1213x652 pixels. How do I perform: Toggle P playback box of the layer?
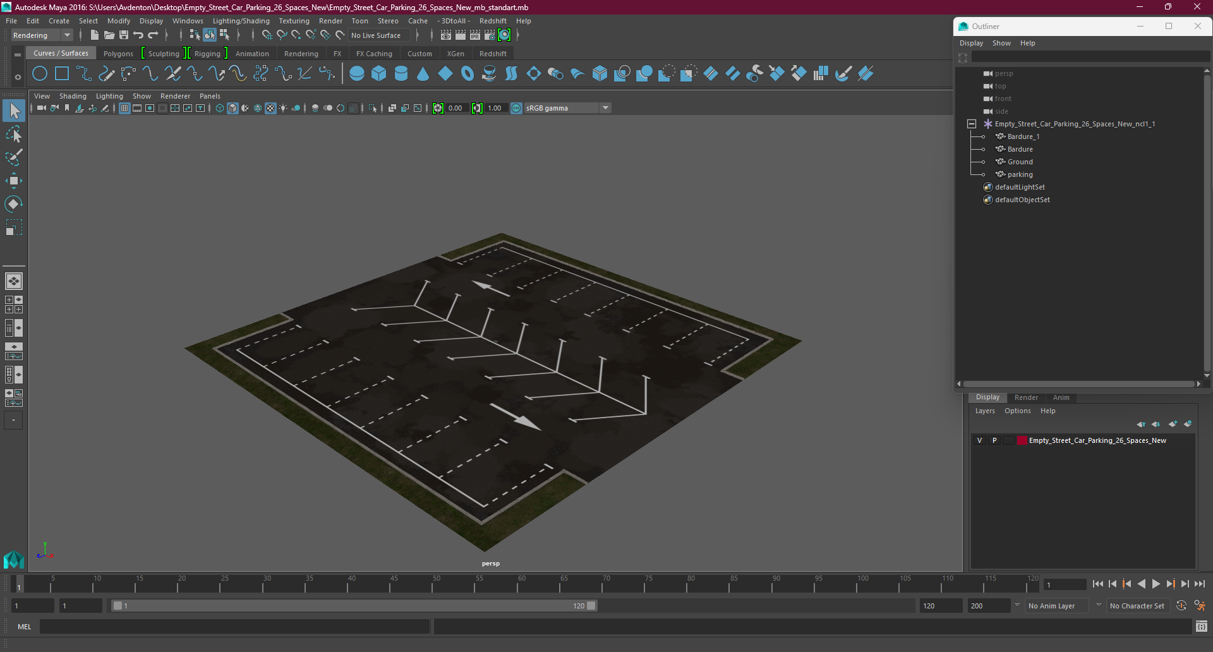tap(994, 441)
